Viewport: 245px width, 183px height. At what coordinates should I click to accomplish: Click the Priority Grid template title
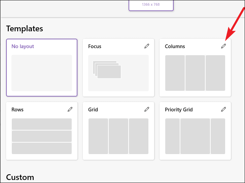tap(179, 110)
